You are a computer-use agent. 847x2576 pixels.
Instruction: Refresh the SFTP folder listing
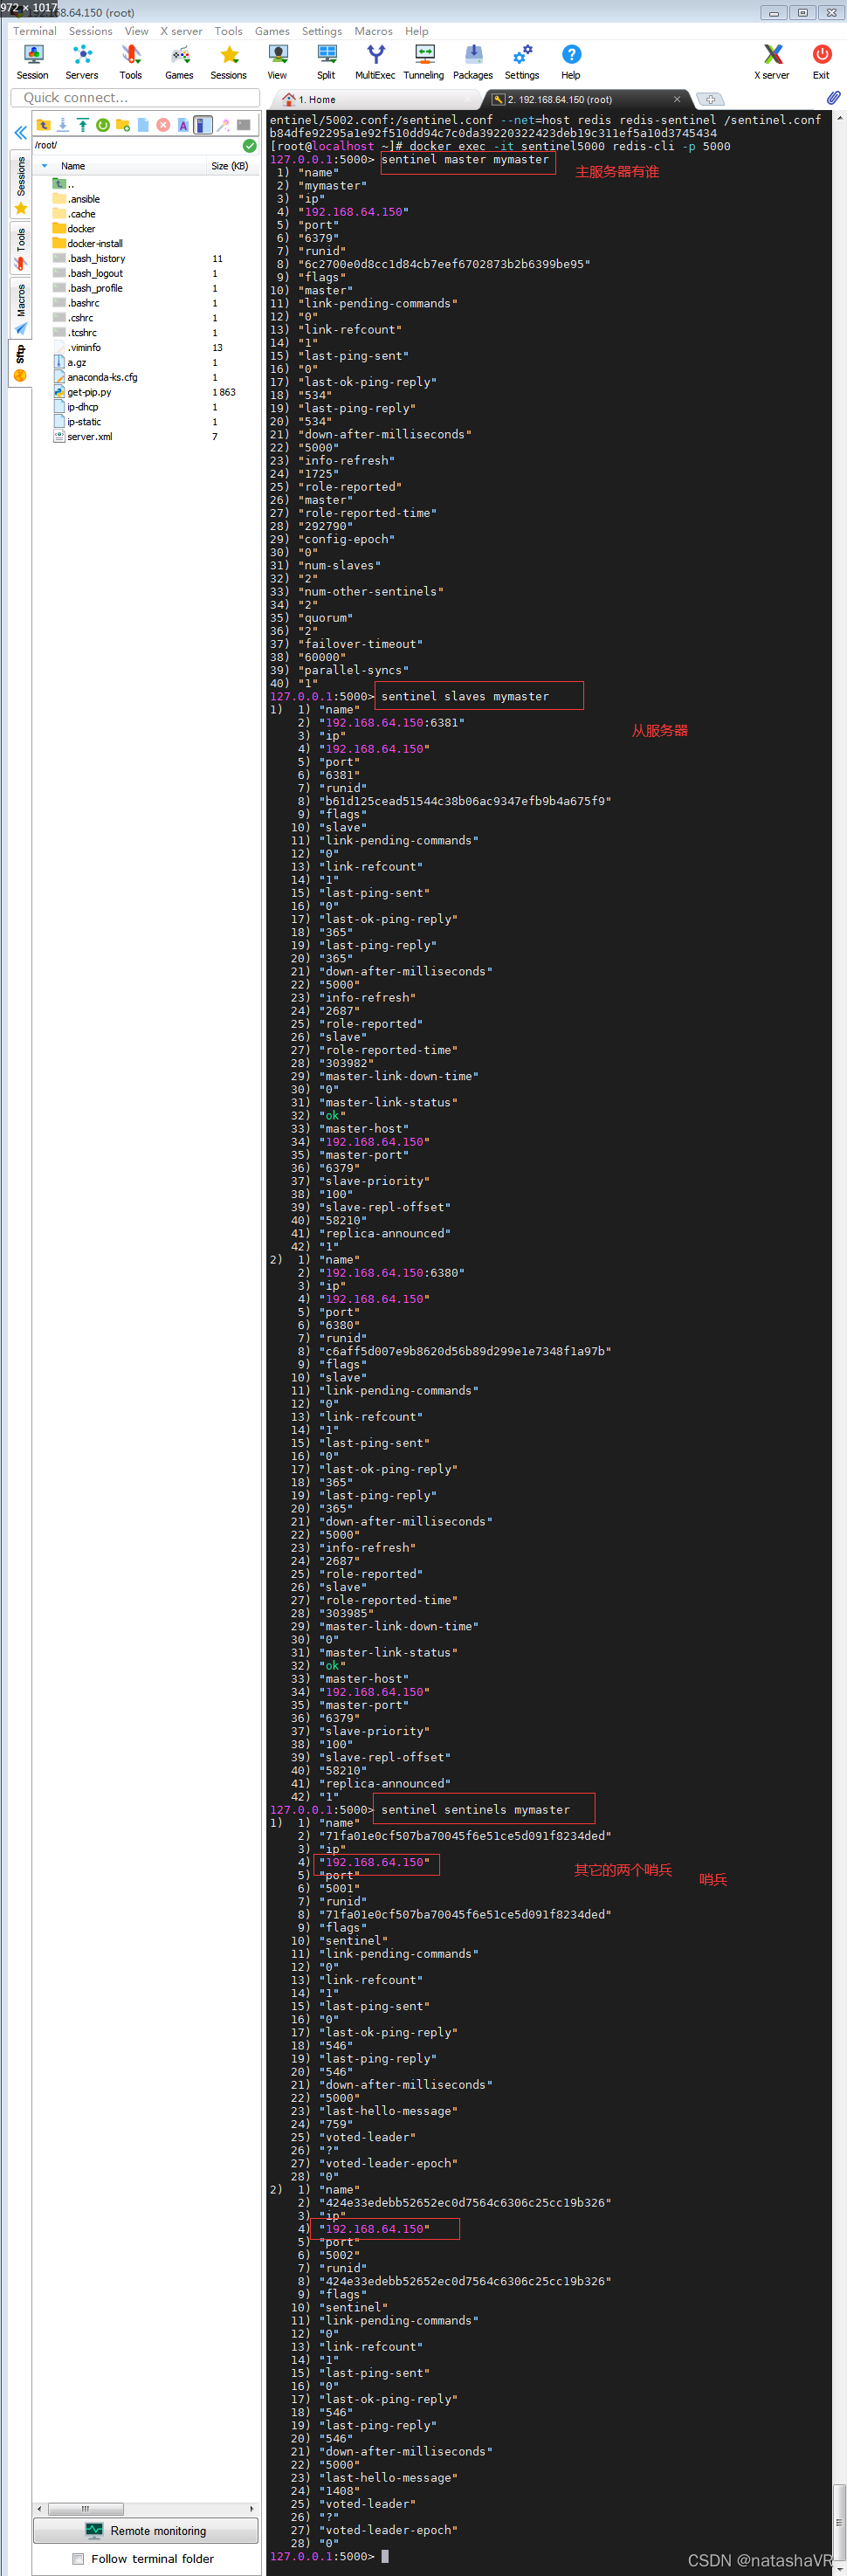click(103, 125)
